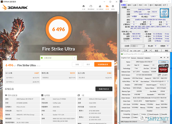Click the hide details (隐藏详细信息) button
172x124 pixels.
click(104, 89)
